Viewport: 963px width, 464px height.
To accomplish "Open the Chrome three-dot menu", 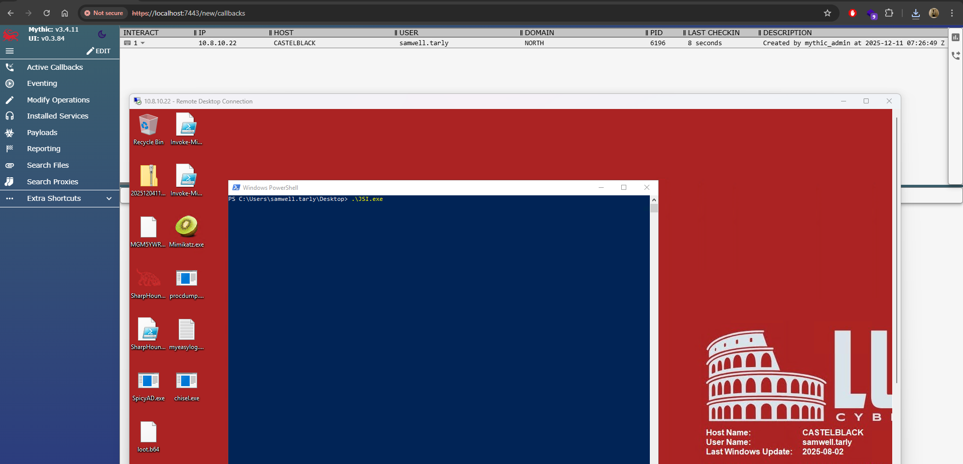I will click(952, 13).
